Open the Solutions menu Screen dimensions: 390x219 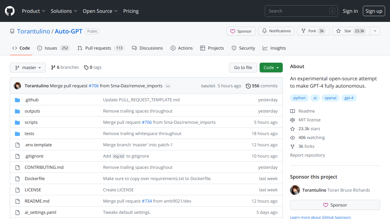point(64,11)
